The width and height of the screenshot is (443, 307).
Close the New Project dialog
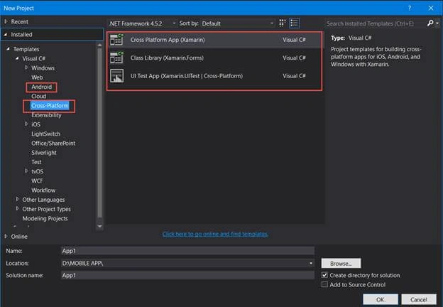coord(431,8)
